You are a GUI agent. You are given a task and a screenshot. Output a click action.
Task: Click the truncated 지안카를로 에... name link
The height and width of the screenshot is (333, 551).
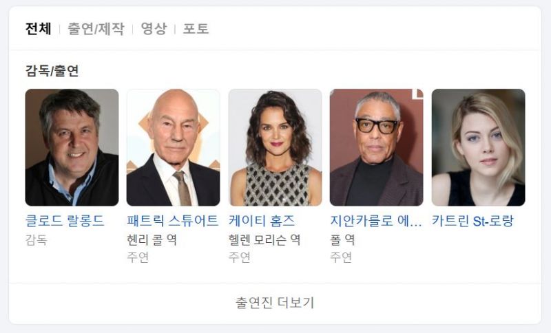point(376,221)
